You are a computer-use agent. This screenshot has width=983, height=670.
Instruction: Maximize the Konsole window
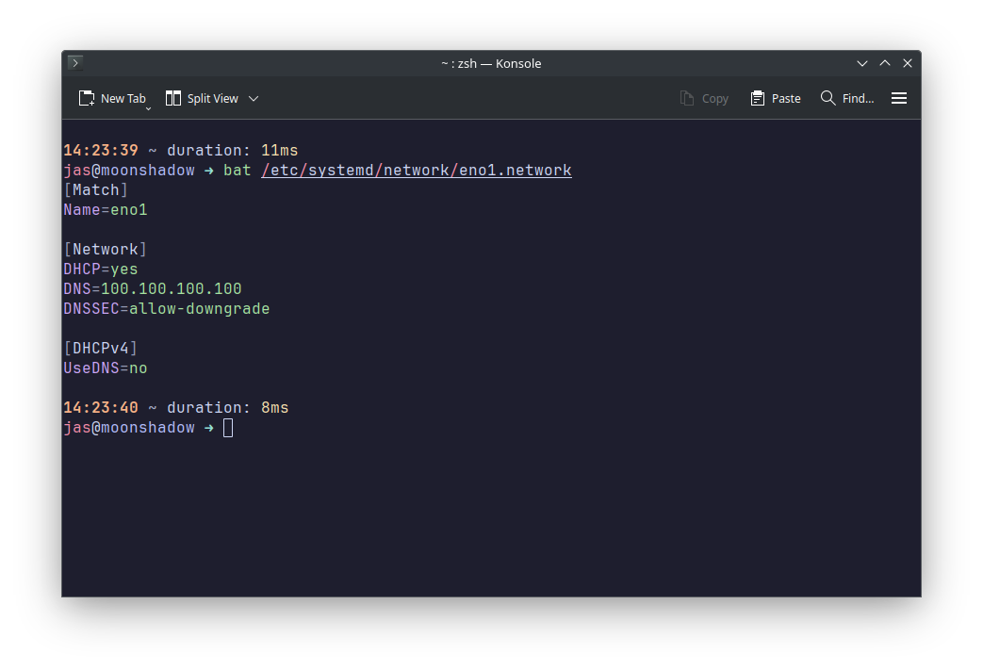click(x=885, y=63)
